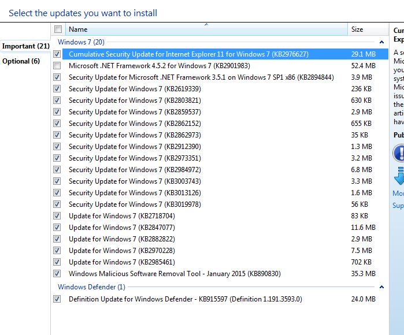The width and height of the screenshot is (404, 335).
Task: Select Update for Windows 7 (KB2970228) text
Action: pyautogui.click(x=122, y=251)
